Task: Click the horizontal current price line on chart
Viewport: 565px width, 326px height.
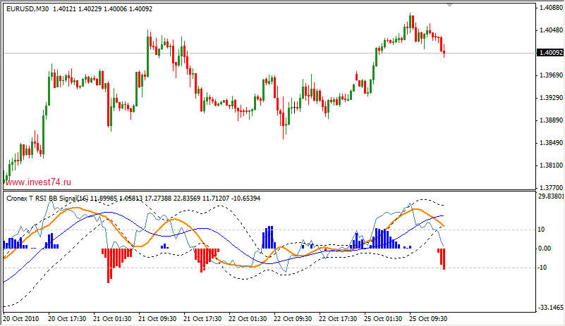Action: point(282,53)
